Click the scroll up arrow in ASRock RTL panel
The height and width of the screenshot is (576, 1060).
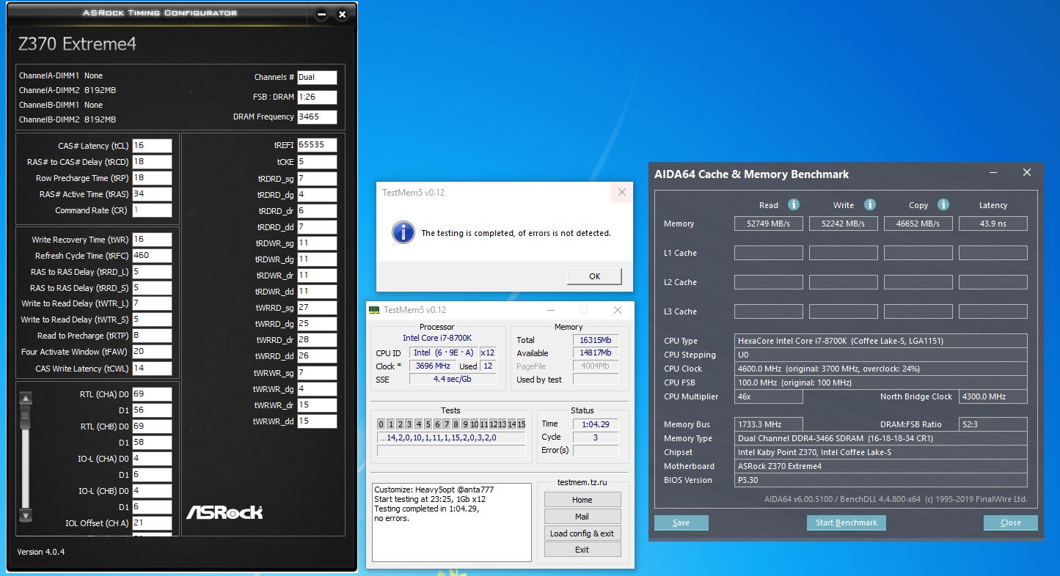tap(26, 398)
